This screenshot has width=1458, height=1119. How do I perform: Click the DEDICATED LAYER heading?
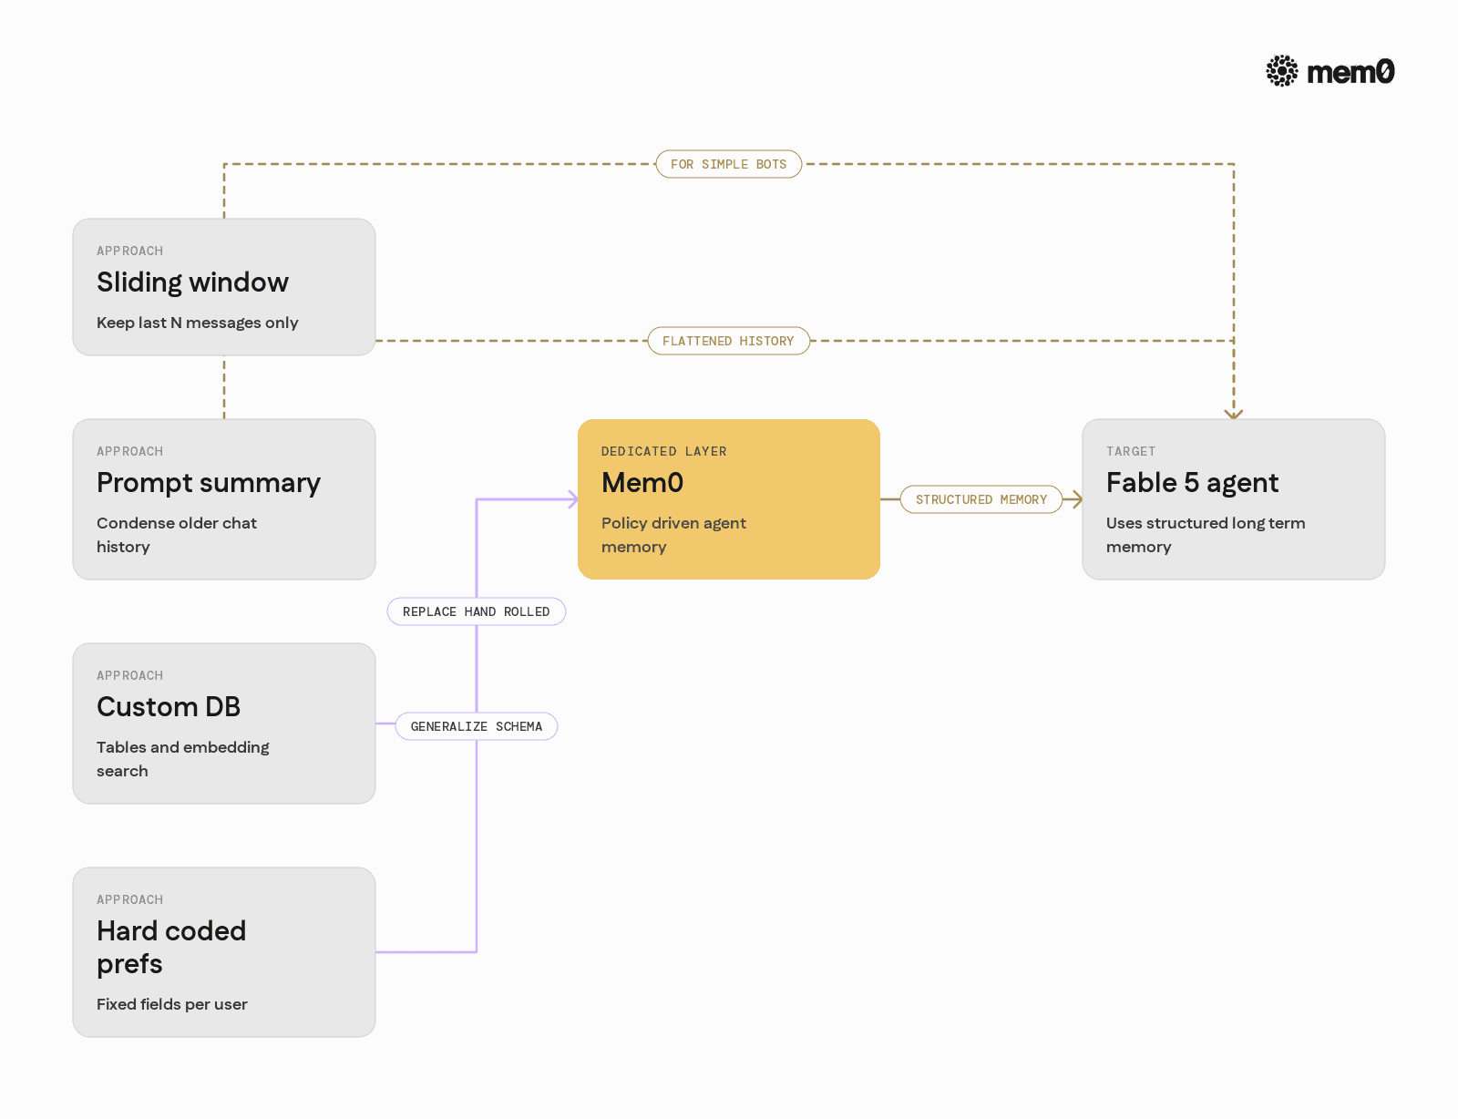point(664,451)
